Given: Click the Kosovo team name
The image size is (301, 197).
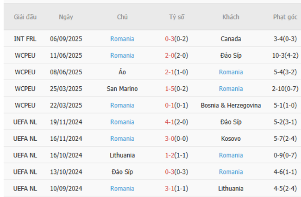Looking at the screenshot, I should tap(231, 138).
